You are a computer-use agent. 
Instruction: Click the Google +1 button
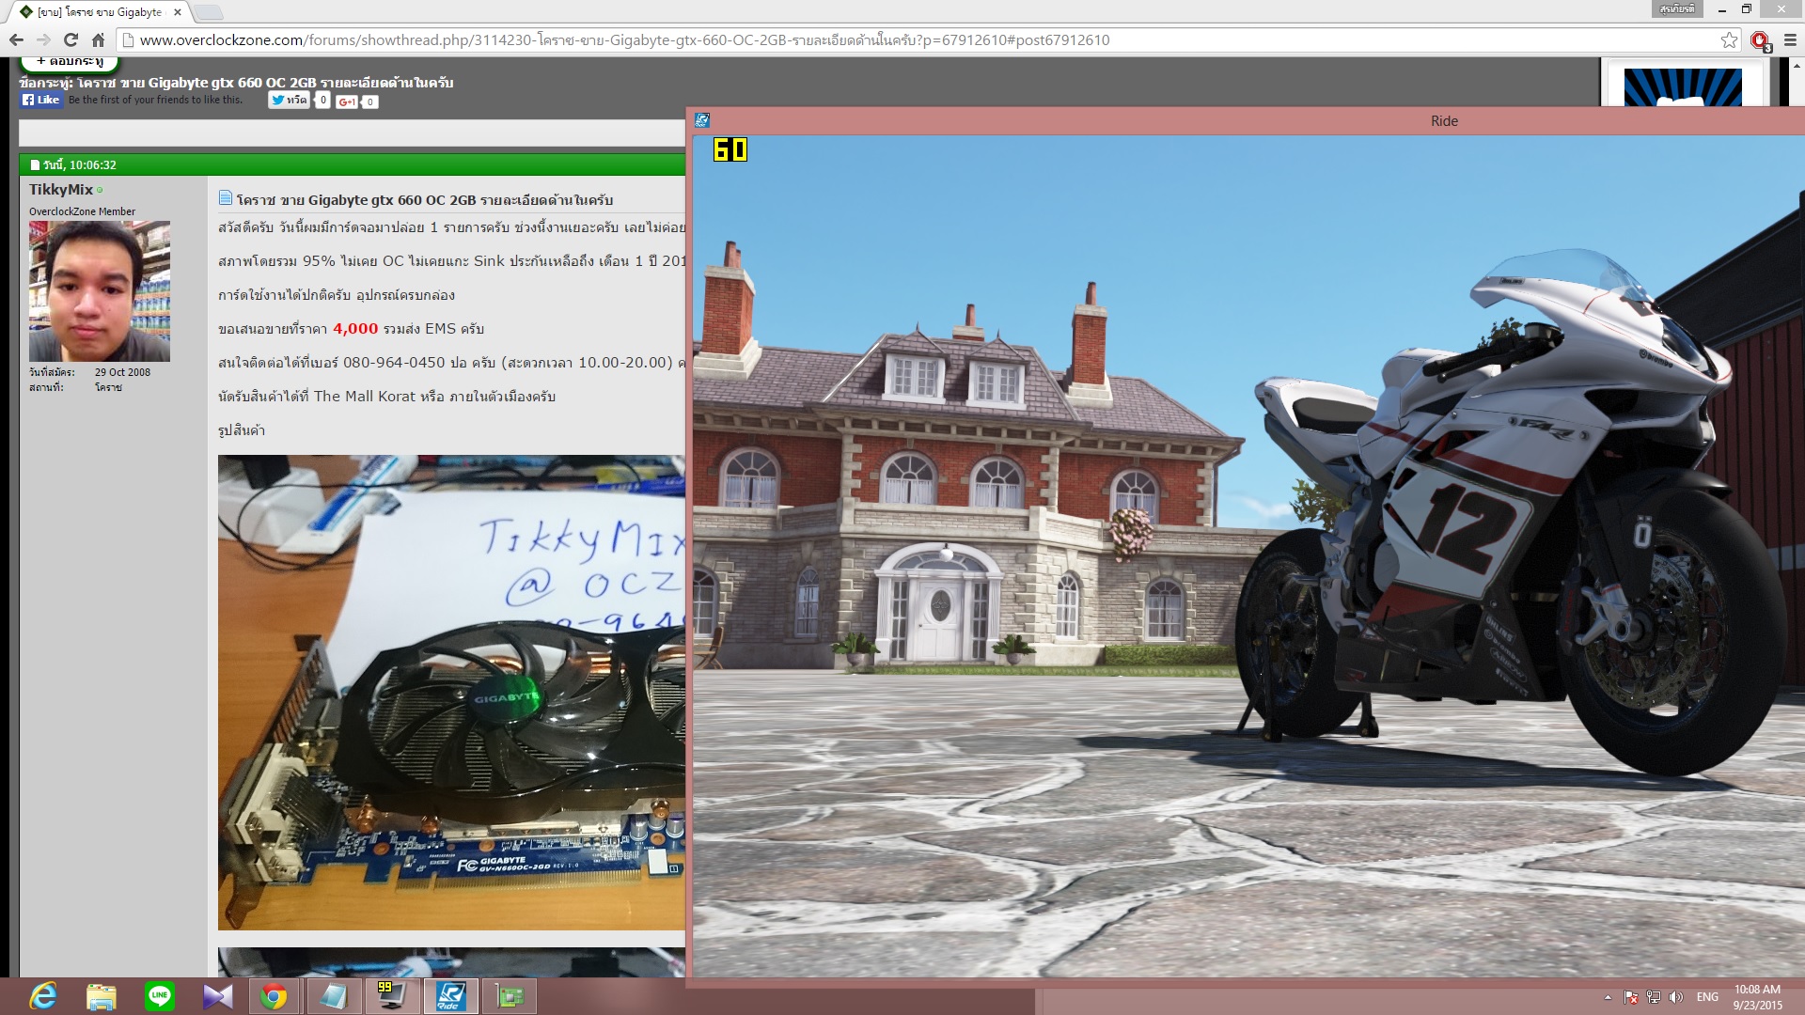tap(347, 101)
